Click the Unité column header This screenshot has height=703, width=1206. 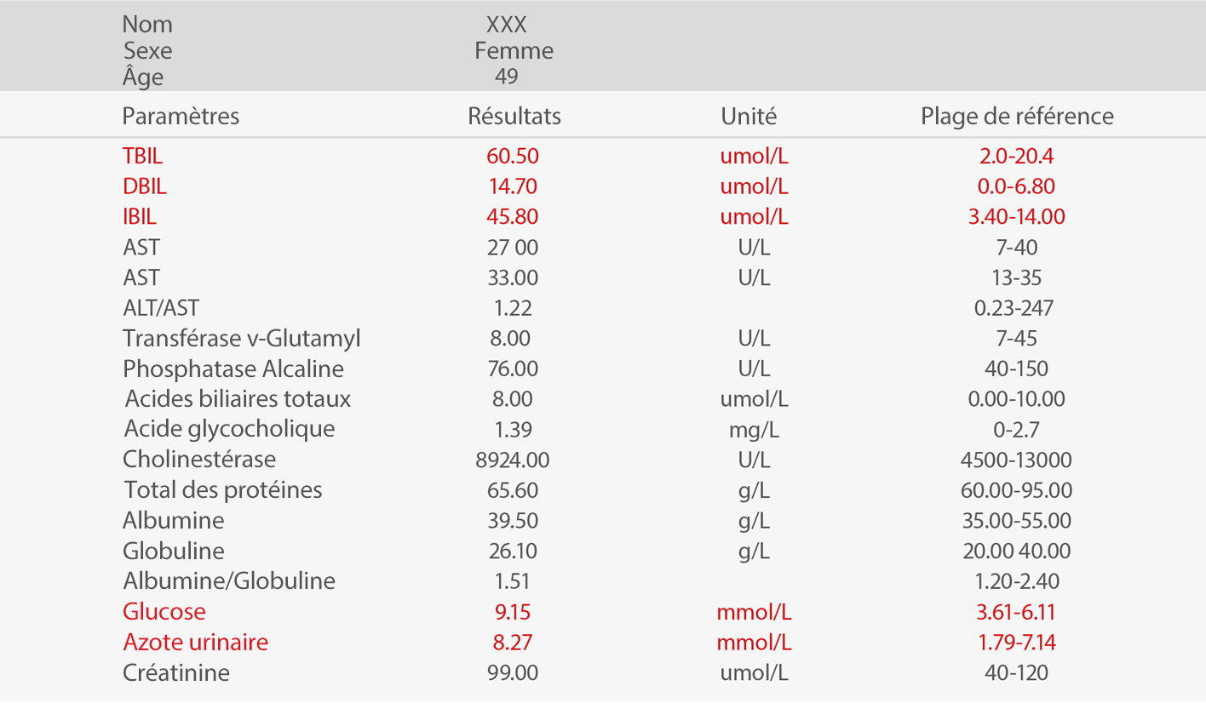749,116
